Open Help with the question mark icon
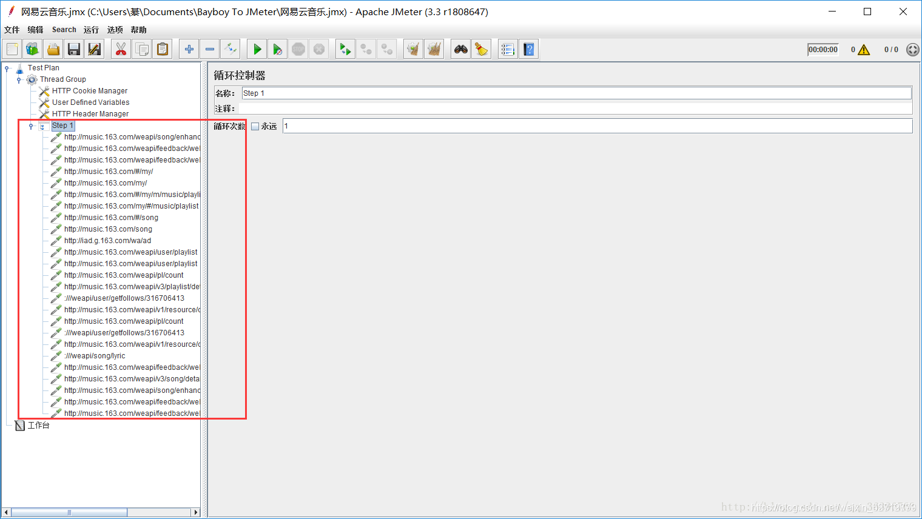This screenshot has height=519, width=922. pyautogui.click(x=529, y=49)
